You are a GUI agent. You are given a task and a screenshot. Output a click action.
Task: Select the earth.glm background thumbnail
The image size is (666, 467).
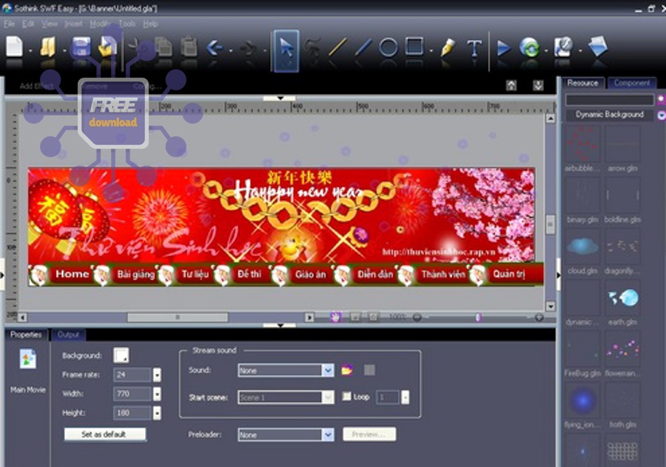click(x=622, y=298)
